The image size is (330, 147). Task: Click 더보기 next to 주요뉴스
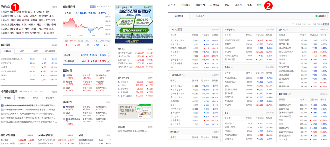click(x=54, y=7)
